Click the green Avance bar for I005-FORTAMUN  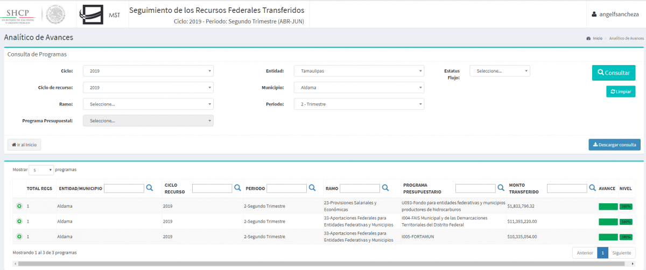click(608, 237)
